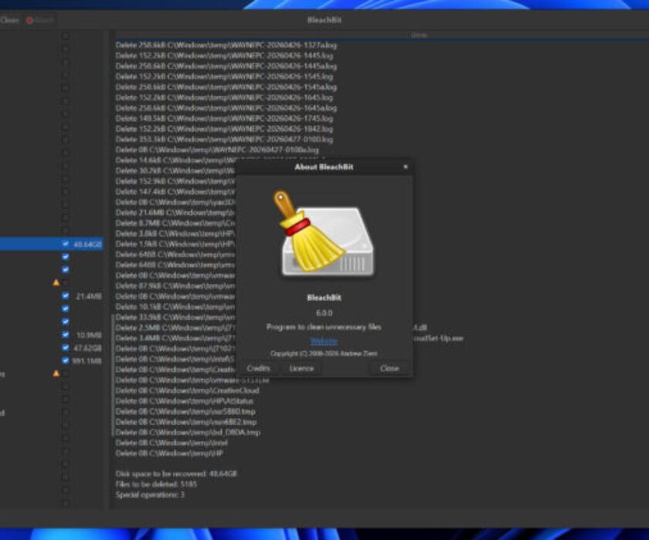Click the Done progress bar at top

(381, 36)
